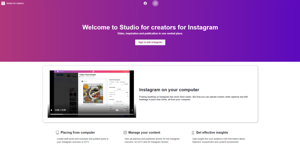Viewport: 300px width, 147px height.
Task: Click the 'Create draft posts and schedule' description
Action: (83, 141)
